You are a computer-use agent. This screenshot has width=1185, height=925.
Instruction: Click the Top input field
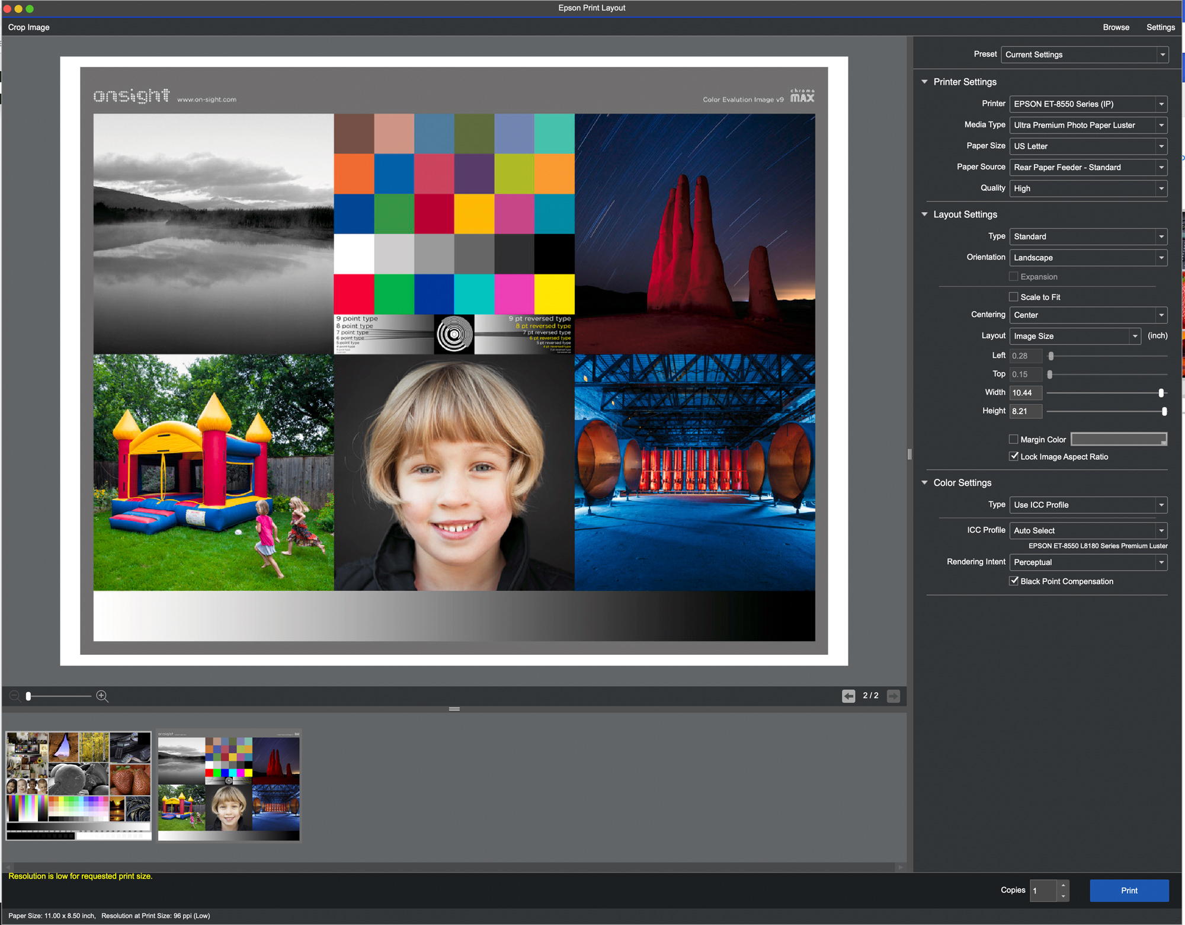(1026, 375)
